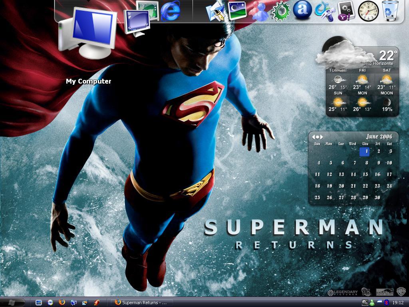Click the MOON 19% phase cell
This screenshot has height=307, width=409.
point(387,102)
